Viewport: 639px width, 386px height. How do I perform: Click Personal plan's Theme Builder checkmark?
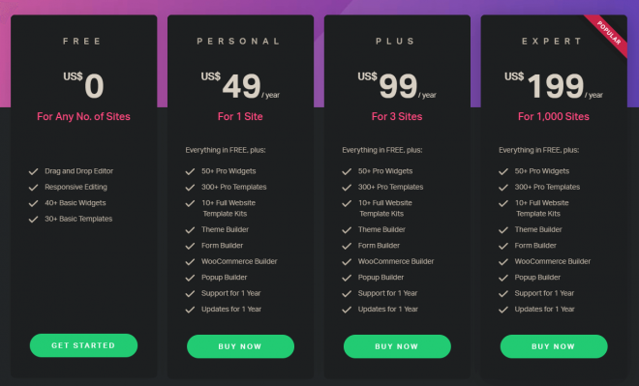coord(190,230)
